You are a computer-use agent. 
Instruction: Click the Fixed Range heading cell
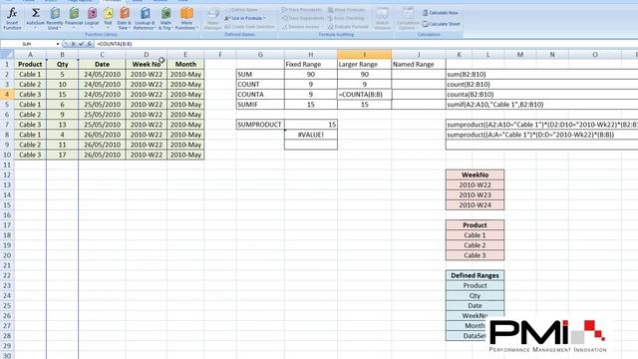click(311, 64)
